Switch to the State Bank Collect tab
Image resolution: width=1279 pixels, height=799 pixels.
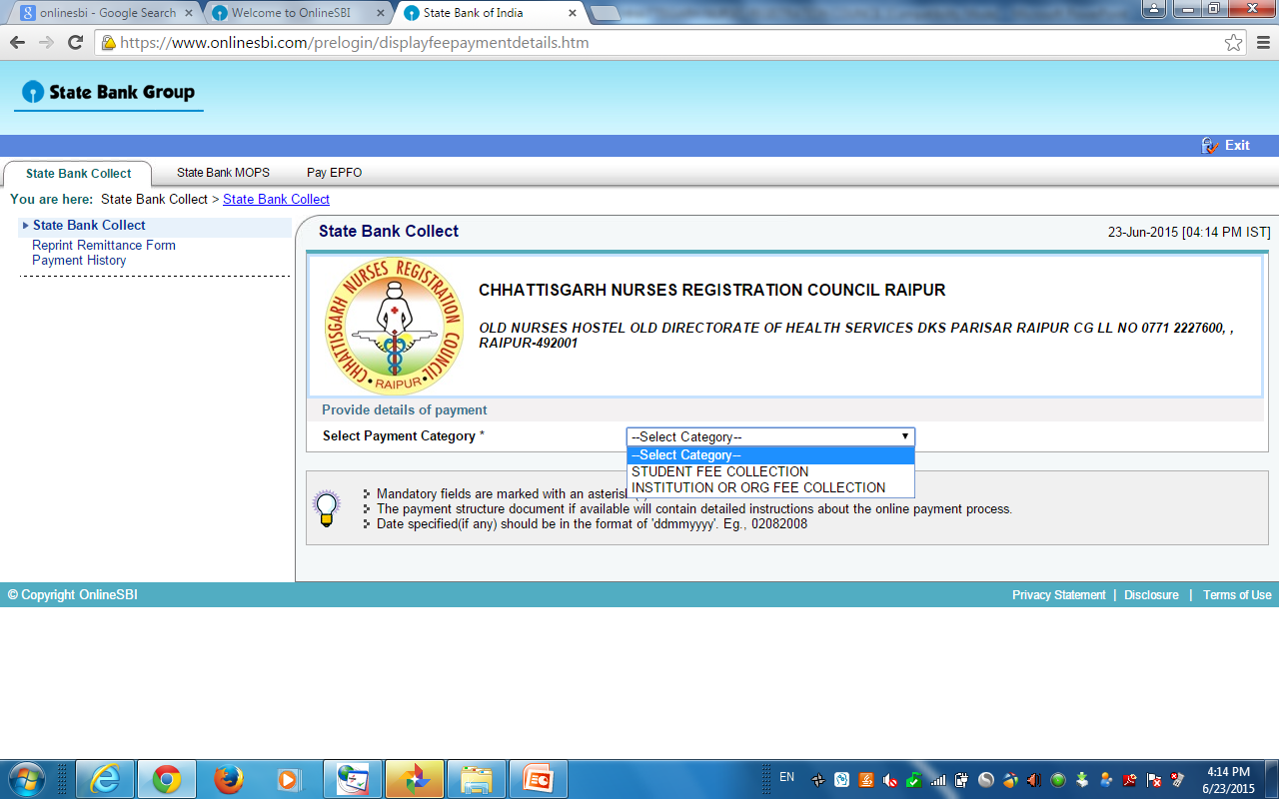click(x=78, y=173)
